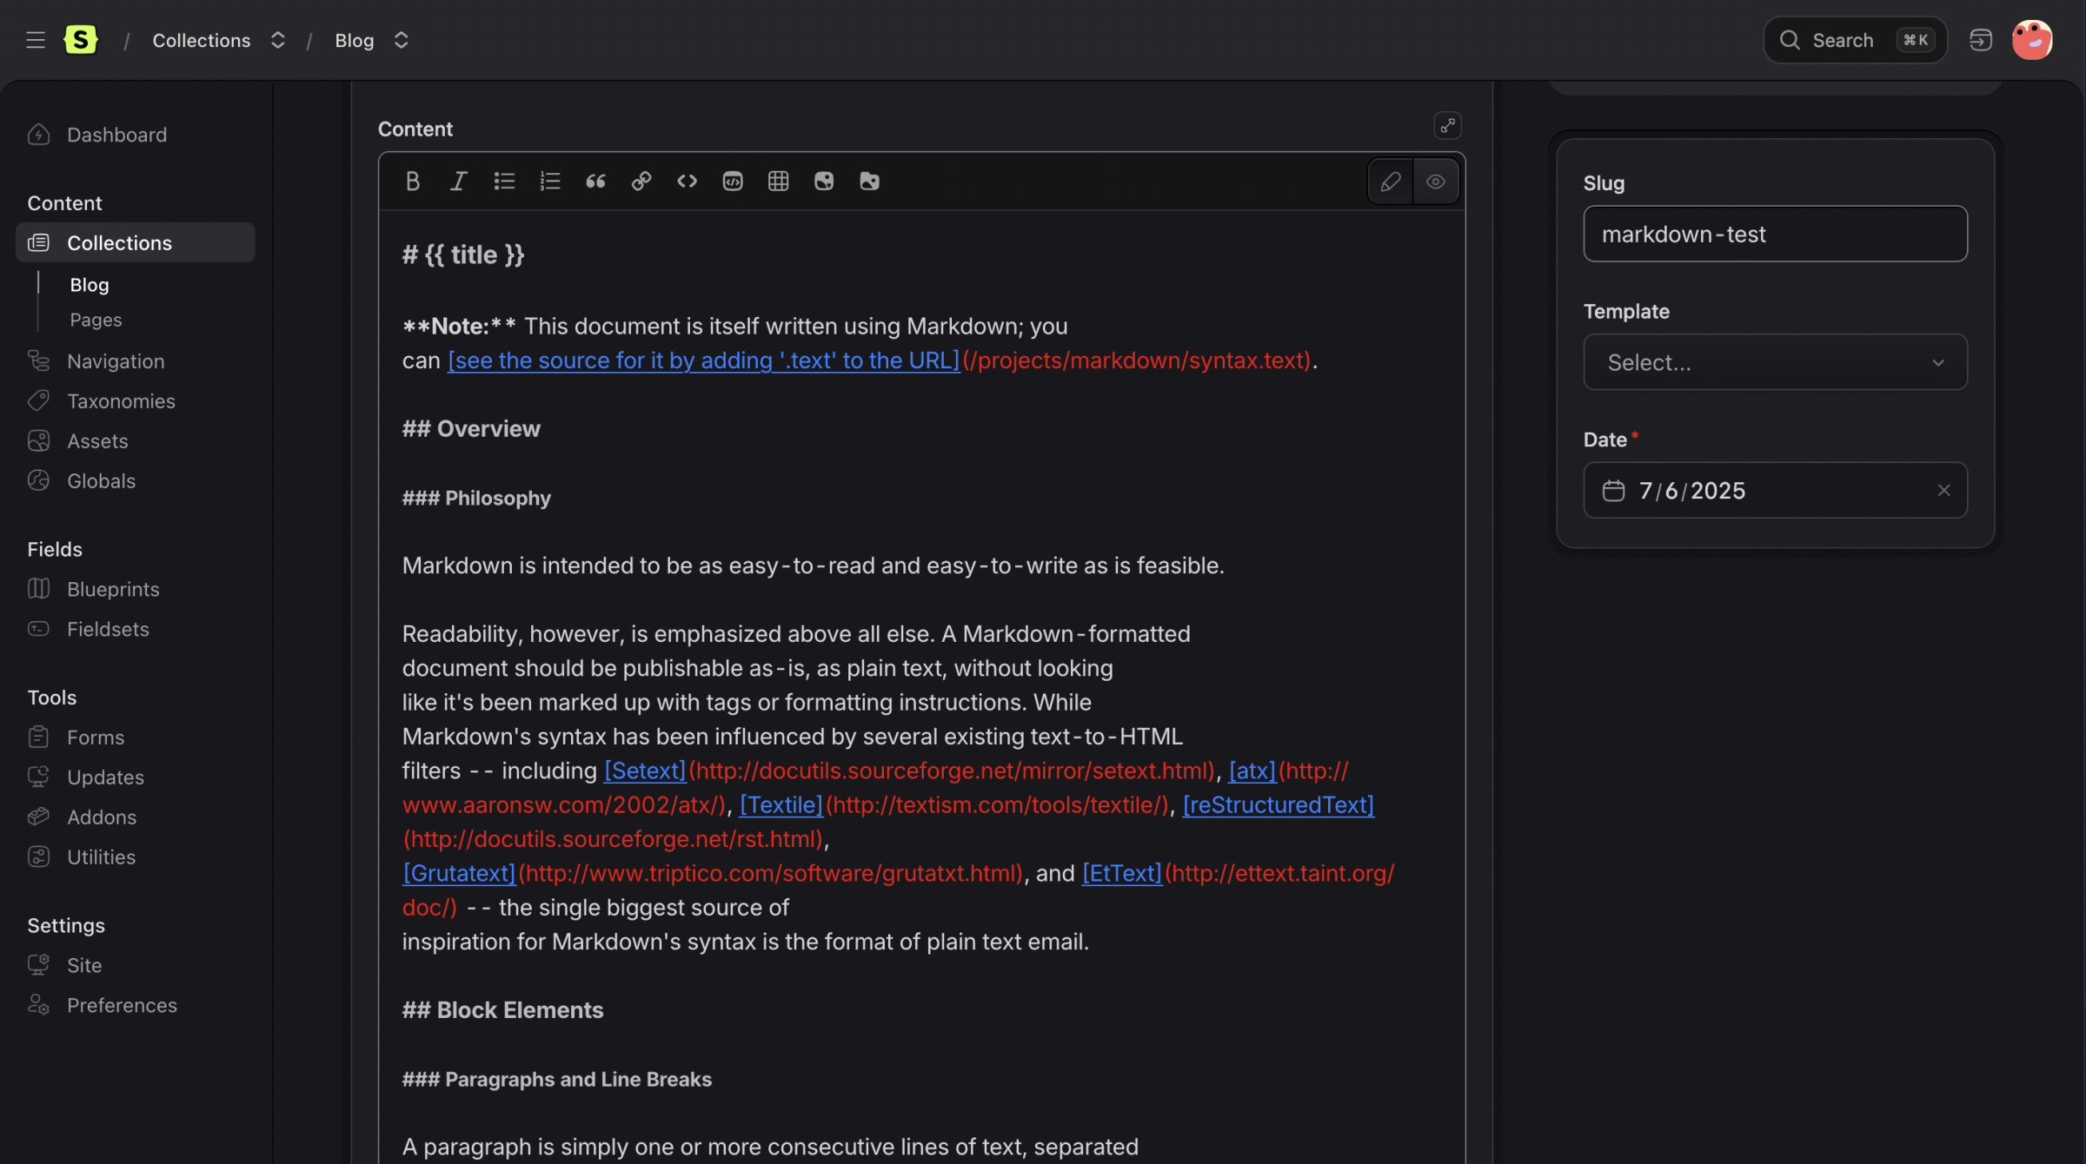Insert a hyperlink with the link icon
The height and width of the screenshot is (1164, 2086).
(x=641, y=181)
